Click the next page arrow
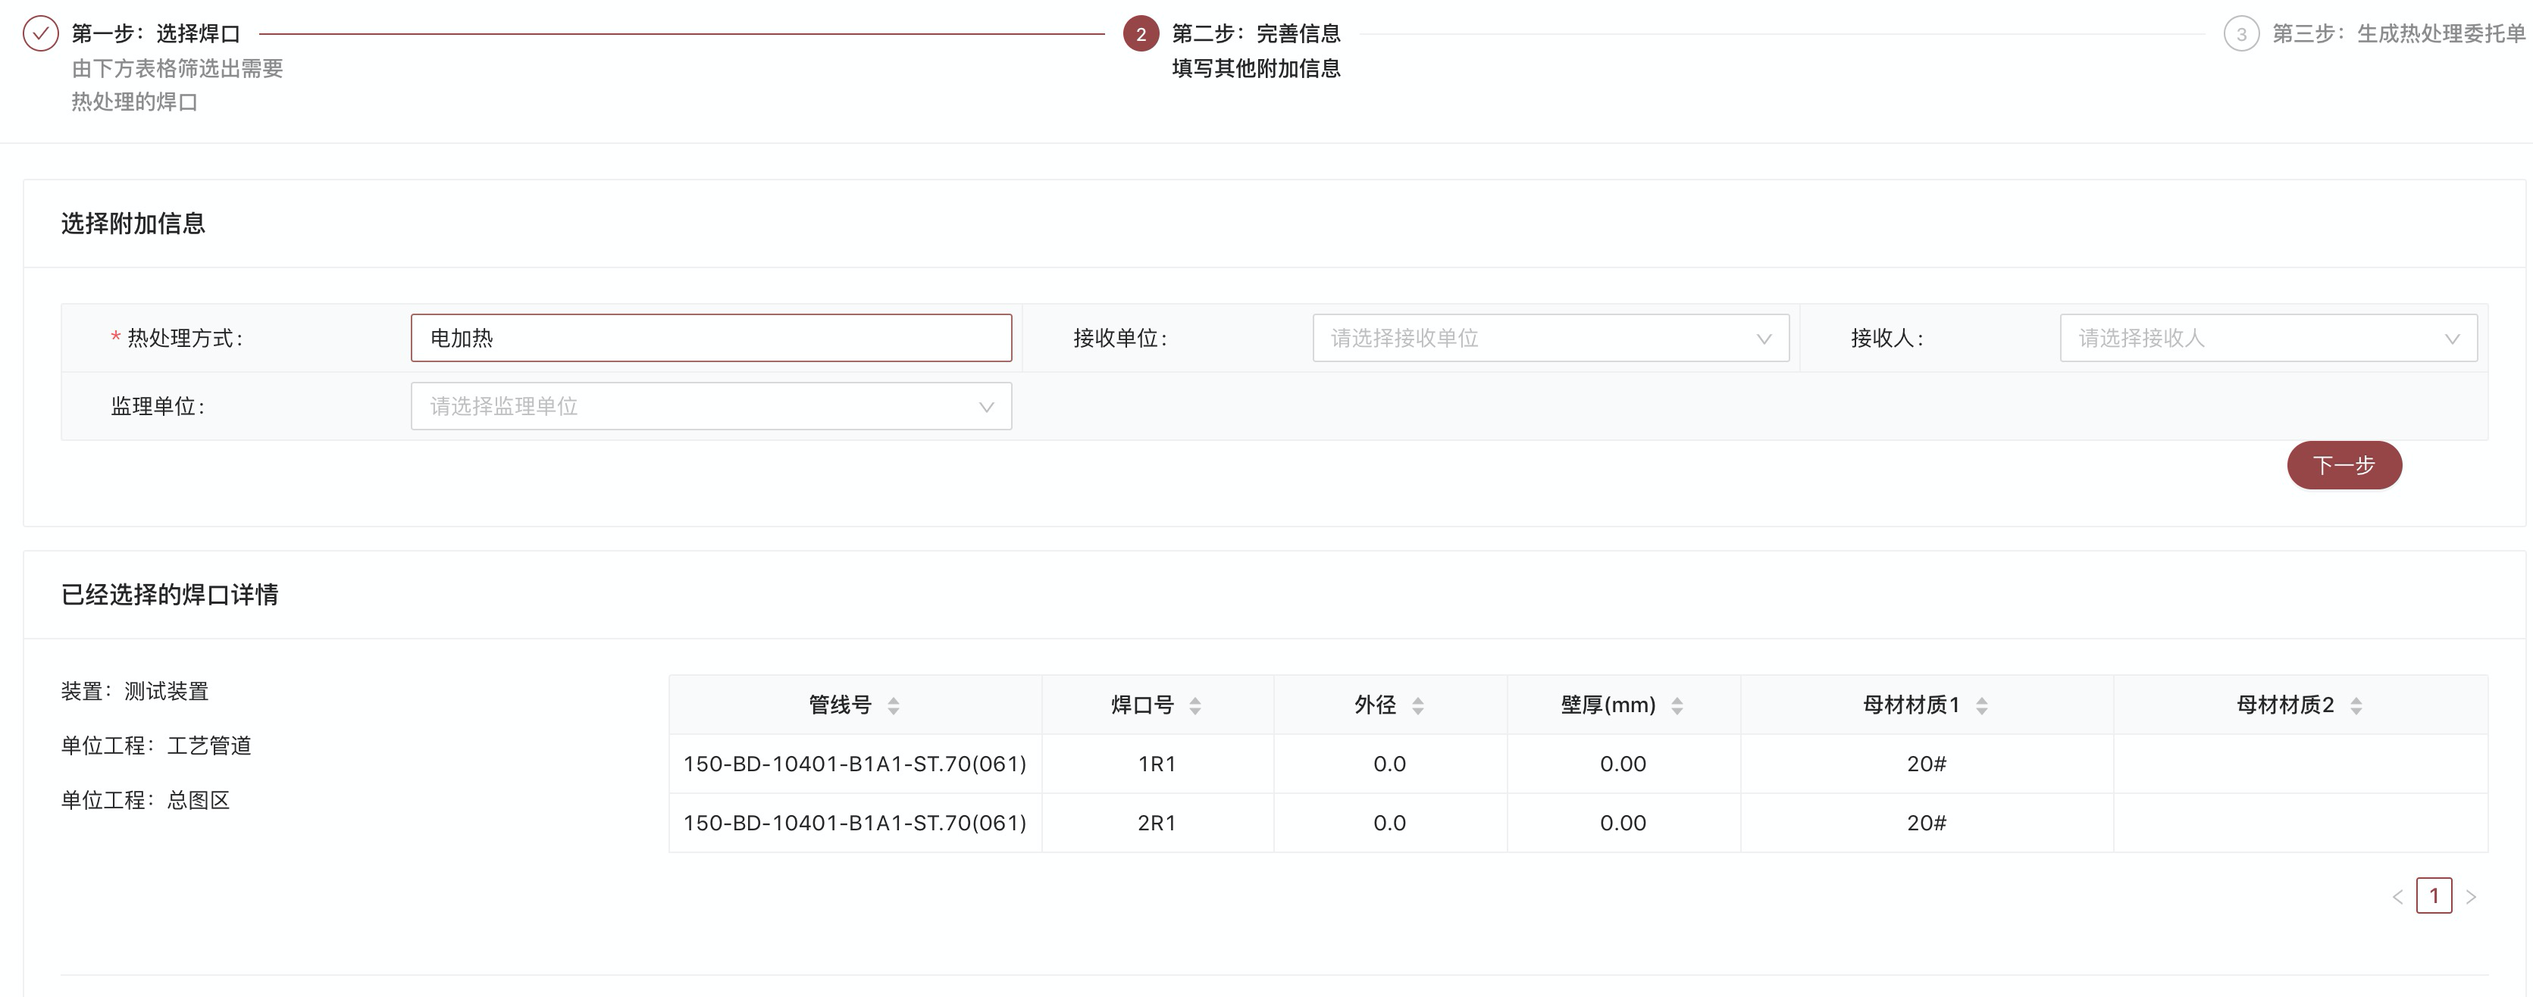 click(2470, 895)
